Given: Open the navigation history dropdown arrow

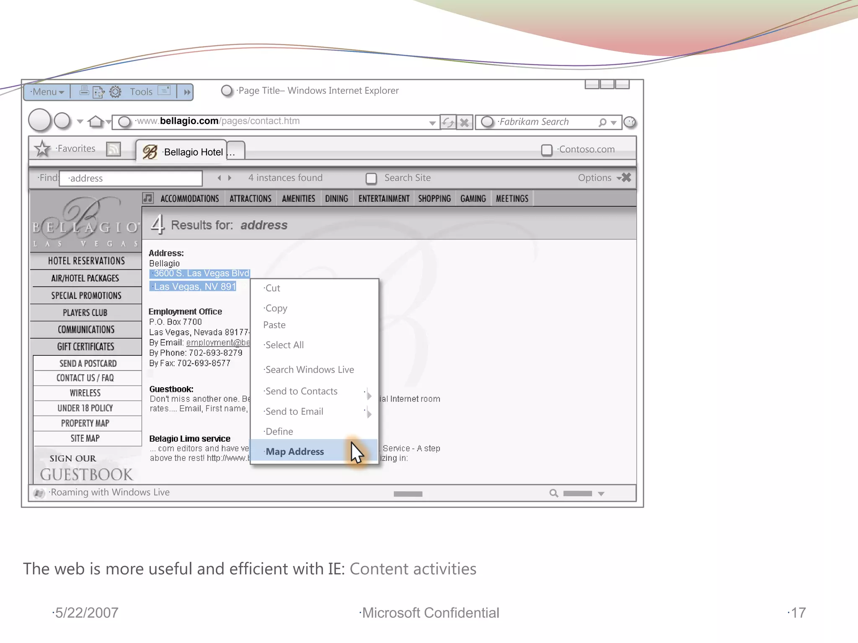Looking at the screenshot, I should coord(80,122).
